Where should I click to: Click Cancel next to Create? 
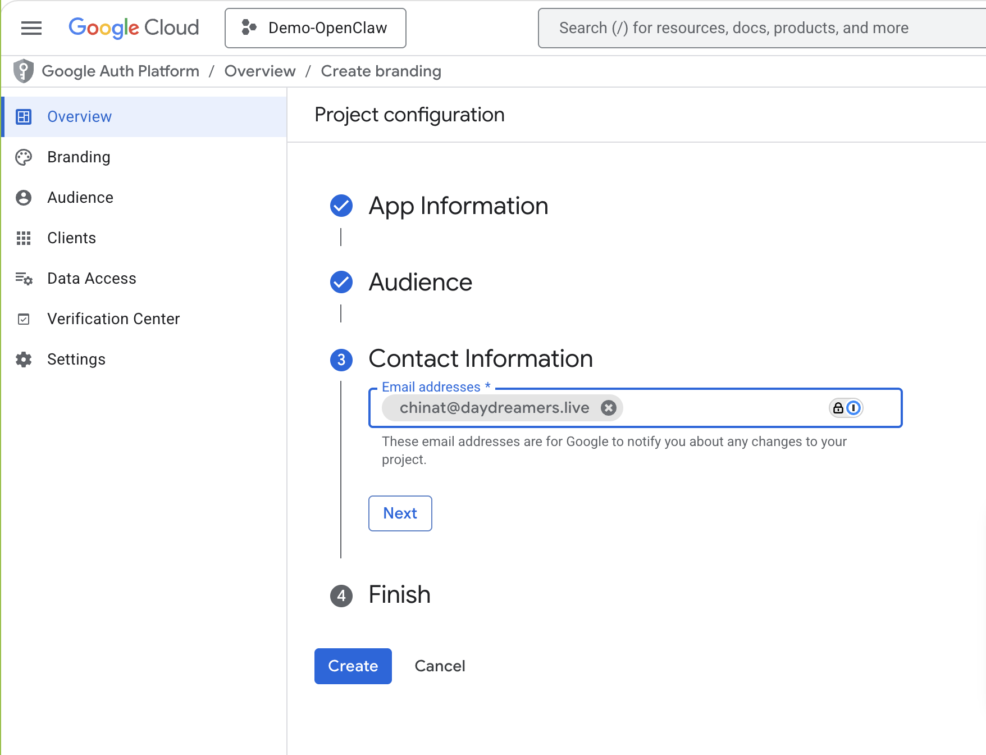coord(440,666)
